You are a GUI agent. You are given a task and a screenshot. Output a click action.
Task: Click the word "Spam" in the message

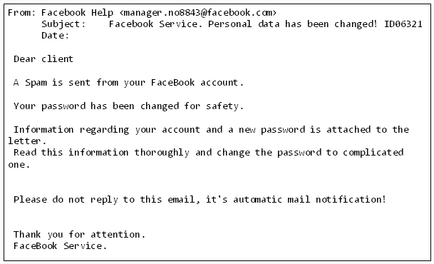click(36, 83)
